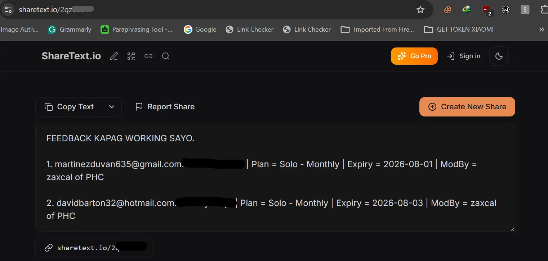This screenshot has width=548, height=261.
Task: Open the Grammarly bookmark
Action: (x=70, y=29)
